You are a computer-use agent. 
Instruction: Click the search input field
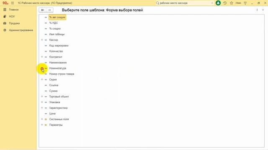pyautogui.click(x=185, y=3)
